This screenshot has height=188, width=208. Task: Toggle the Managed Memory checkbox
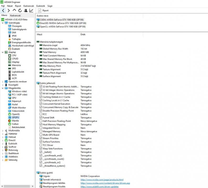click(x=41, y=131)
